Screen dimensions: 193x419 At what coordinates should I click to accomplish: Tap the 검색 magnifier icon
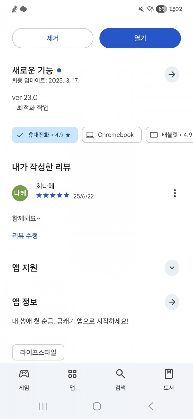coord(120,374)
